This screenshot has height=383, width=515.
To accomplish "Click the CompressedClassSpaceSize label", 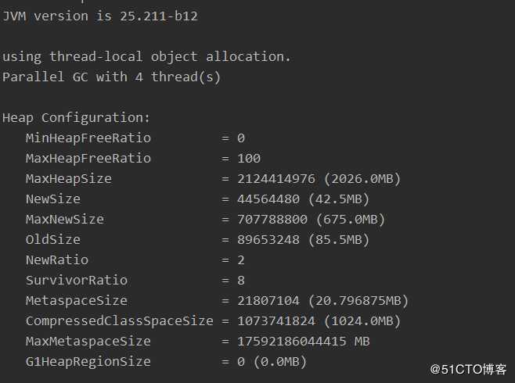I will click(x=119, y=320).
